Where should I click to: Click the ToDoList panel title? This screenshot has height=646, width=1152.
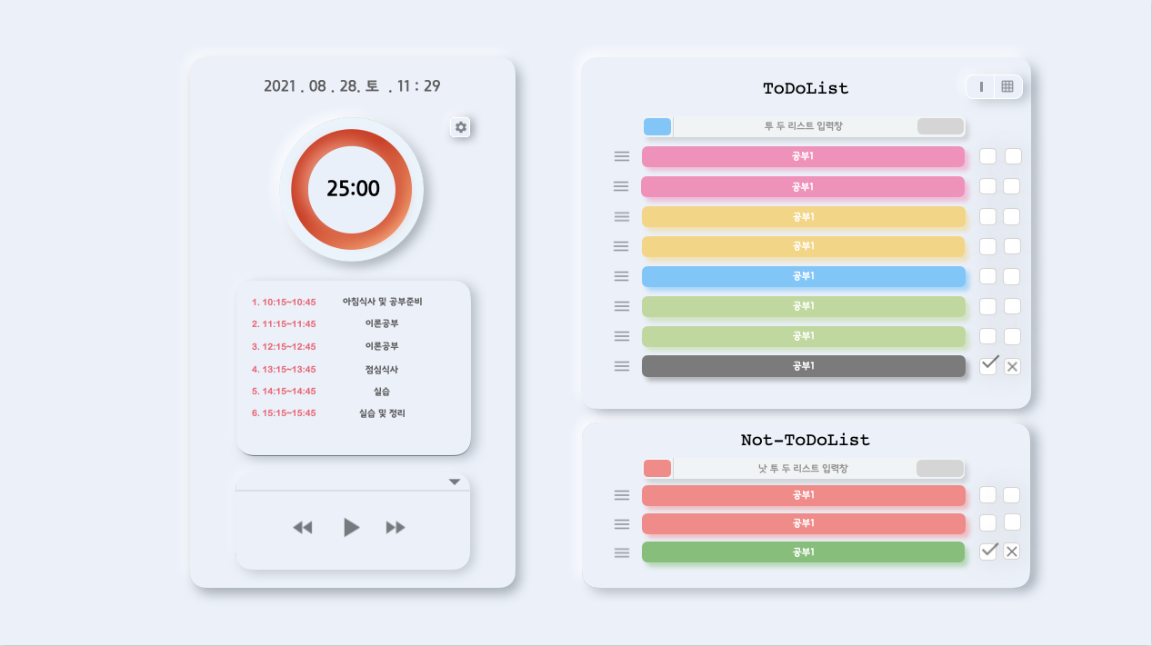[x=805, y=88]
